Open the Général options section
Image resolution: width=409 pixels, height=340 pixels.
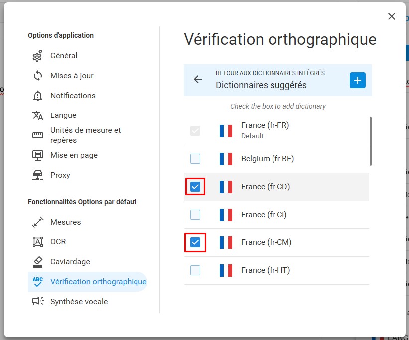click(x=87, y=56)
